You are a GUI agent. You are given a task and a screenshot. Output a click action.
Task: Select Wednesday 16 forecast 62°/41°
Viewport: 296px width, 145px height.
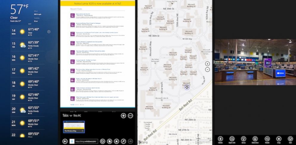pyautogui.click(x=28, y=58)
